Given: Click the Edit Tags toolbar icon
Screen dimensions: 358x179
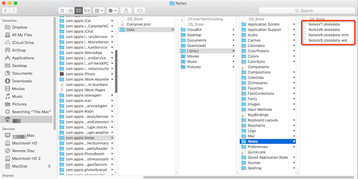Looking at the screenshot, I should [140, 11].
